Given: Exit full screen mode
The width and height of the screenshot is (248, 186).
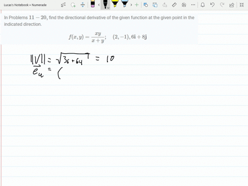Looking at the screenshot, I should coord(242,5).
